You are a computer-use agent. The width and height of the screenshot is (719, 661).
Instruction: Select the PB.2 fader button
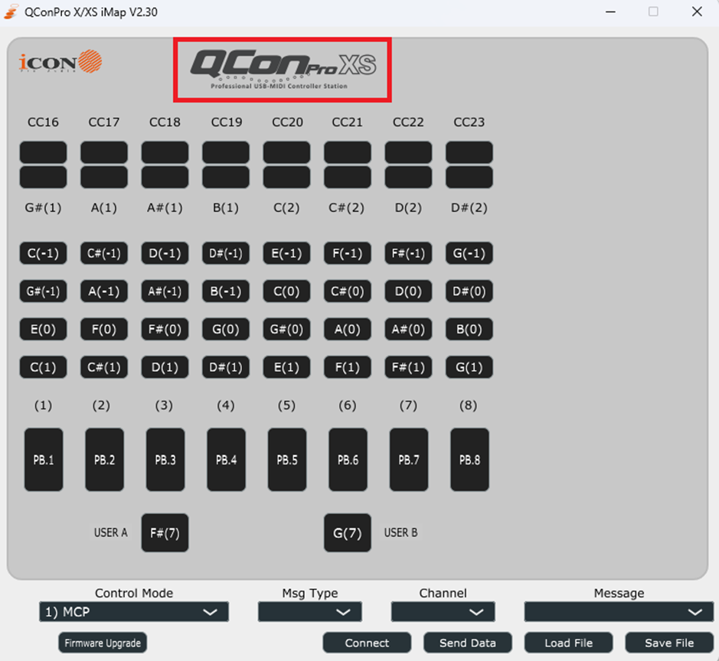[105, 460]
